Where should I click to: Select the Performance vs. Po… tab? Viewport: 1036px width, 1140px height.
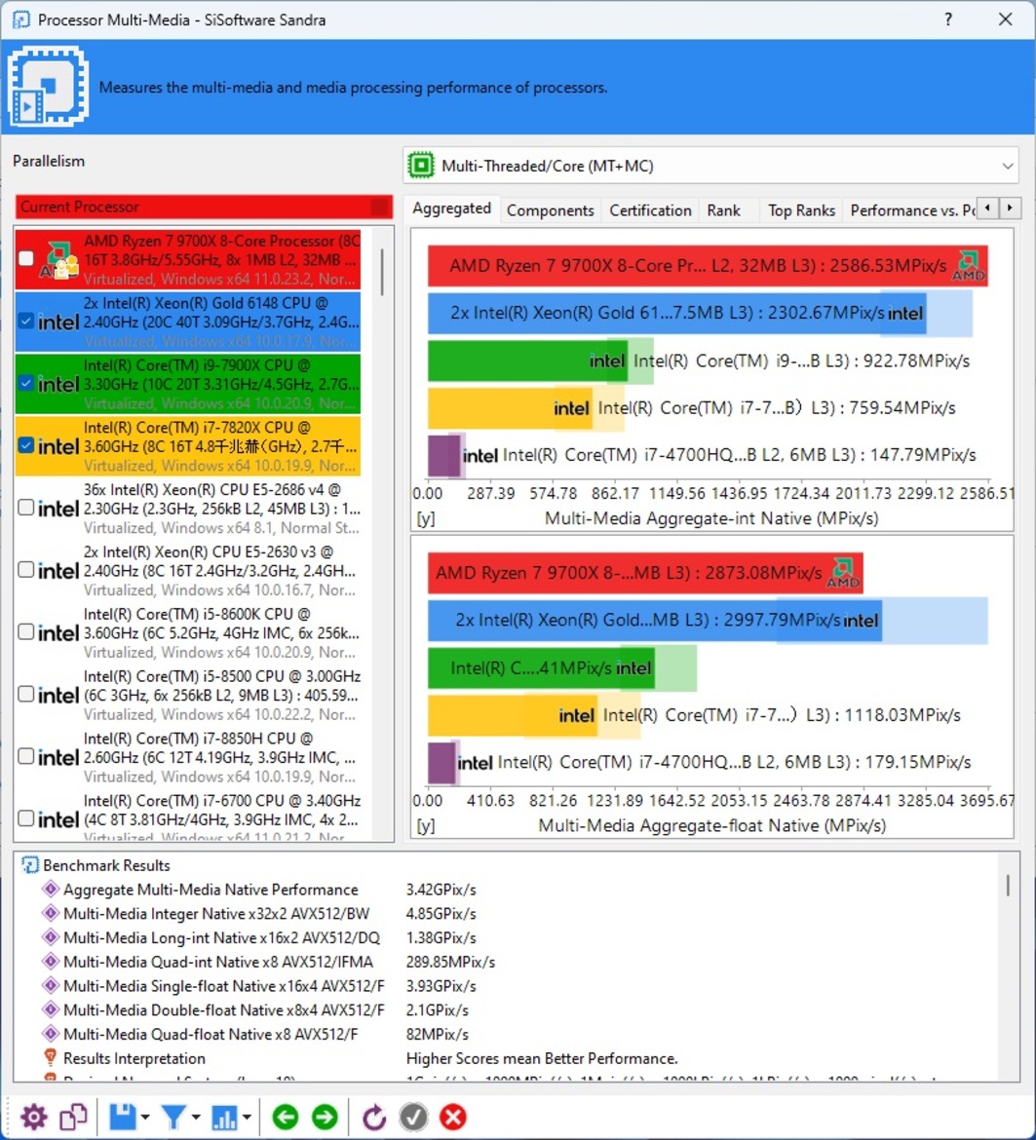click(x=911, y=210)
